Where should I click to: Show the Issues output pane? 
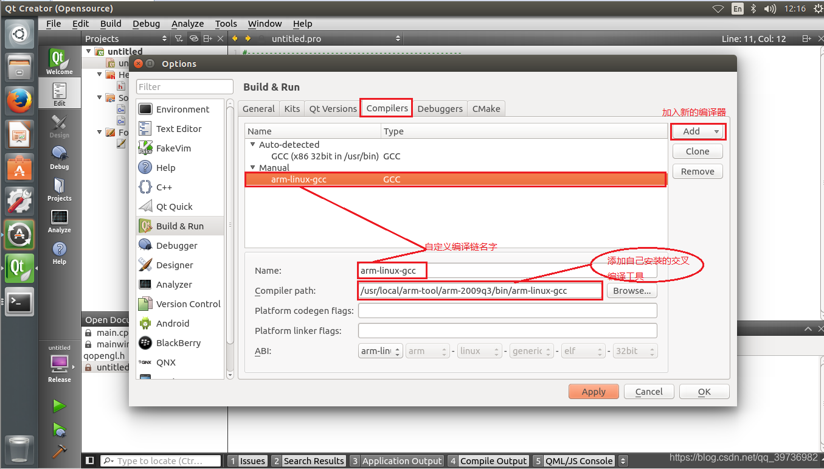point(248,461)
